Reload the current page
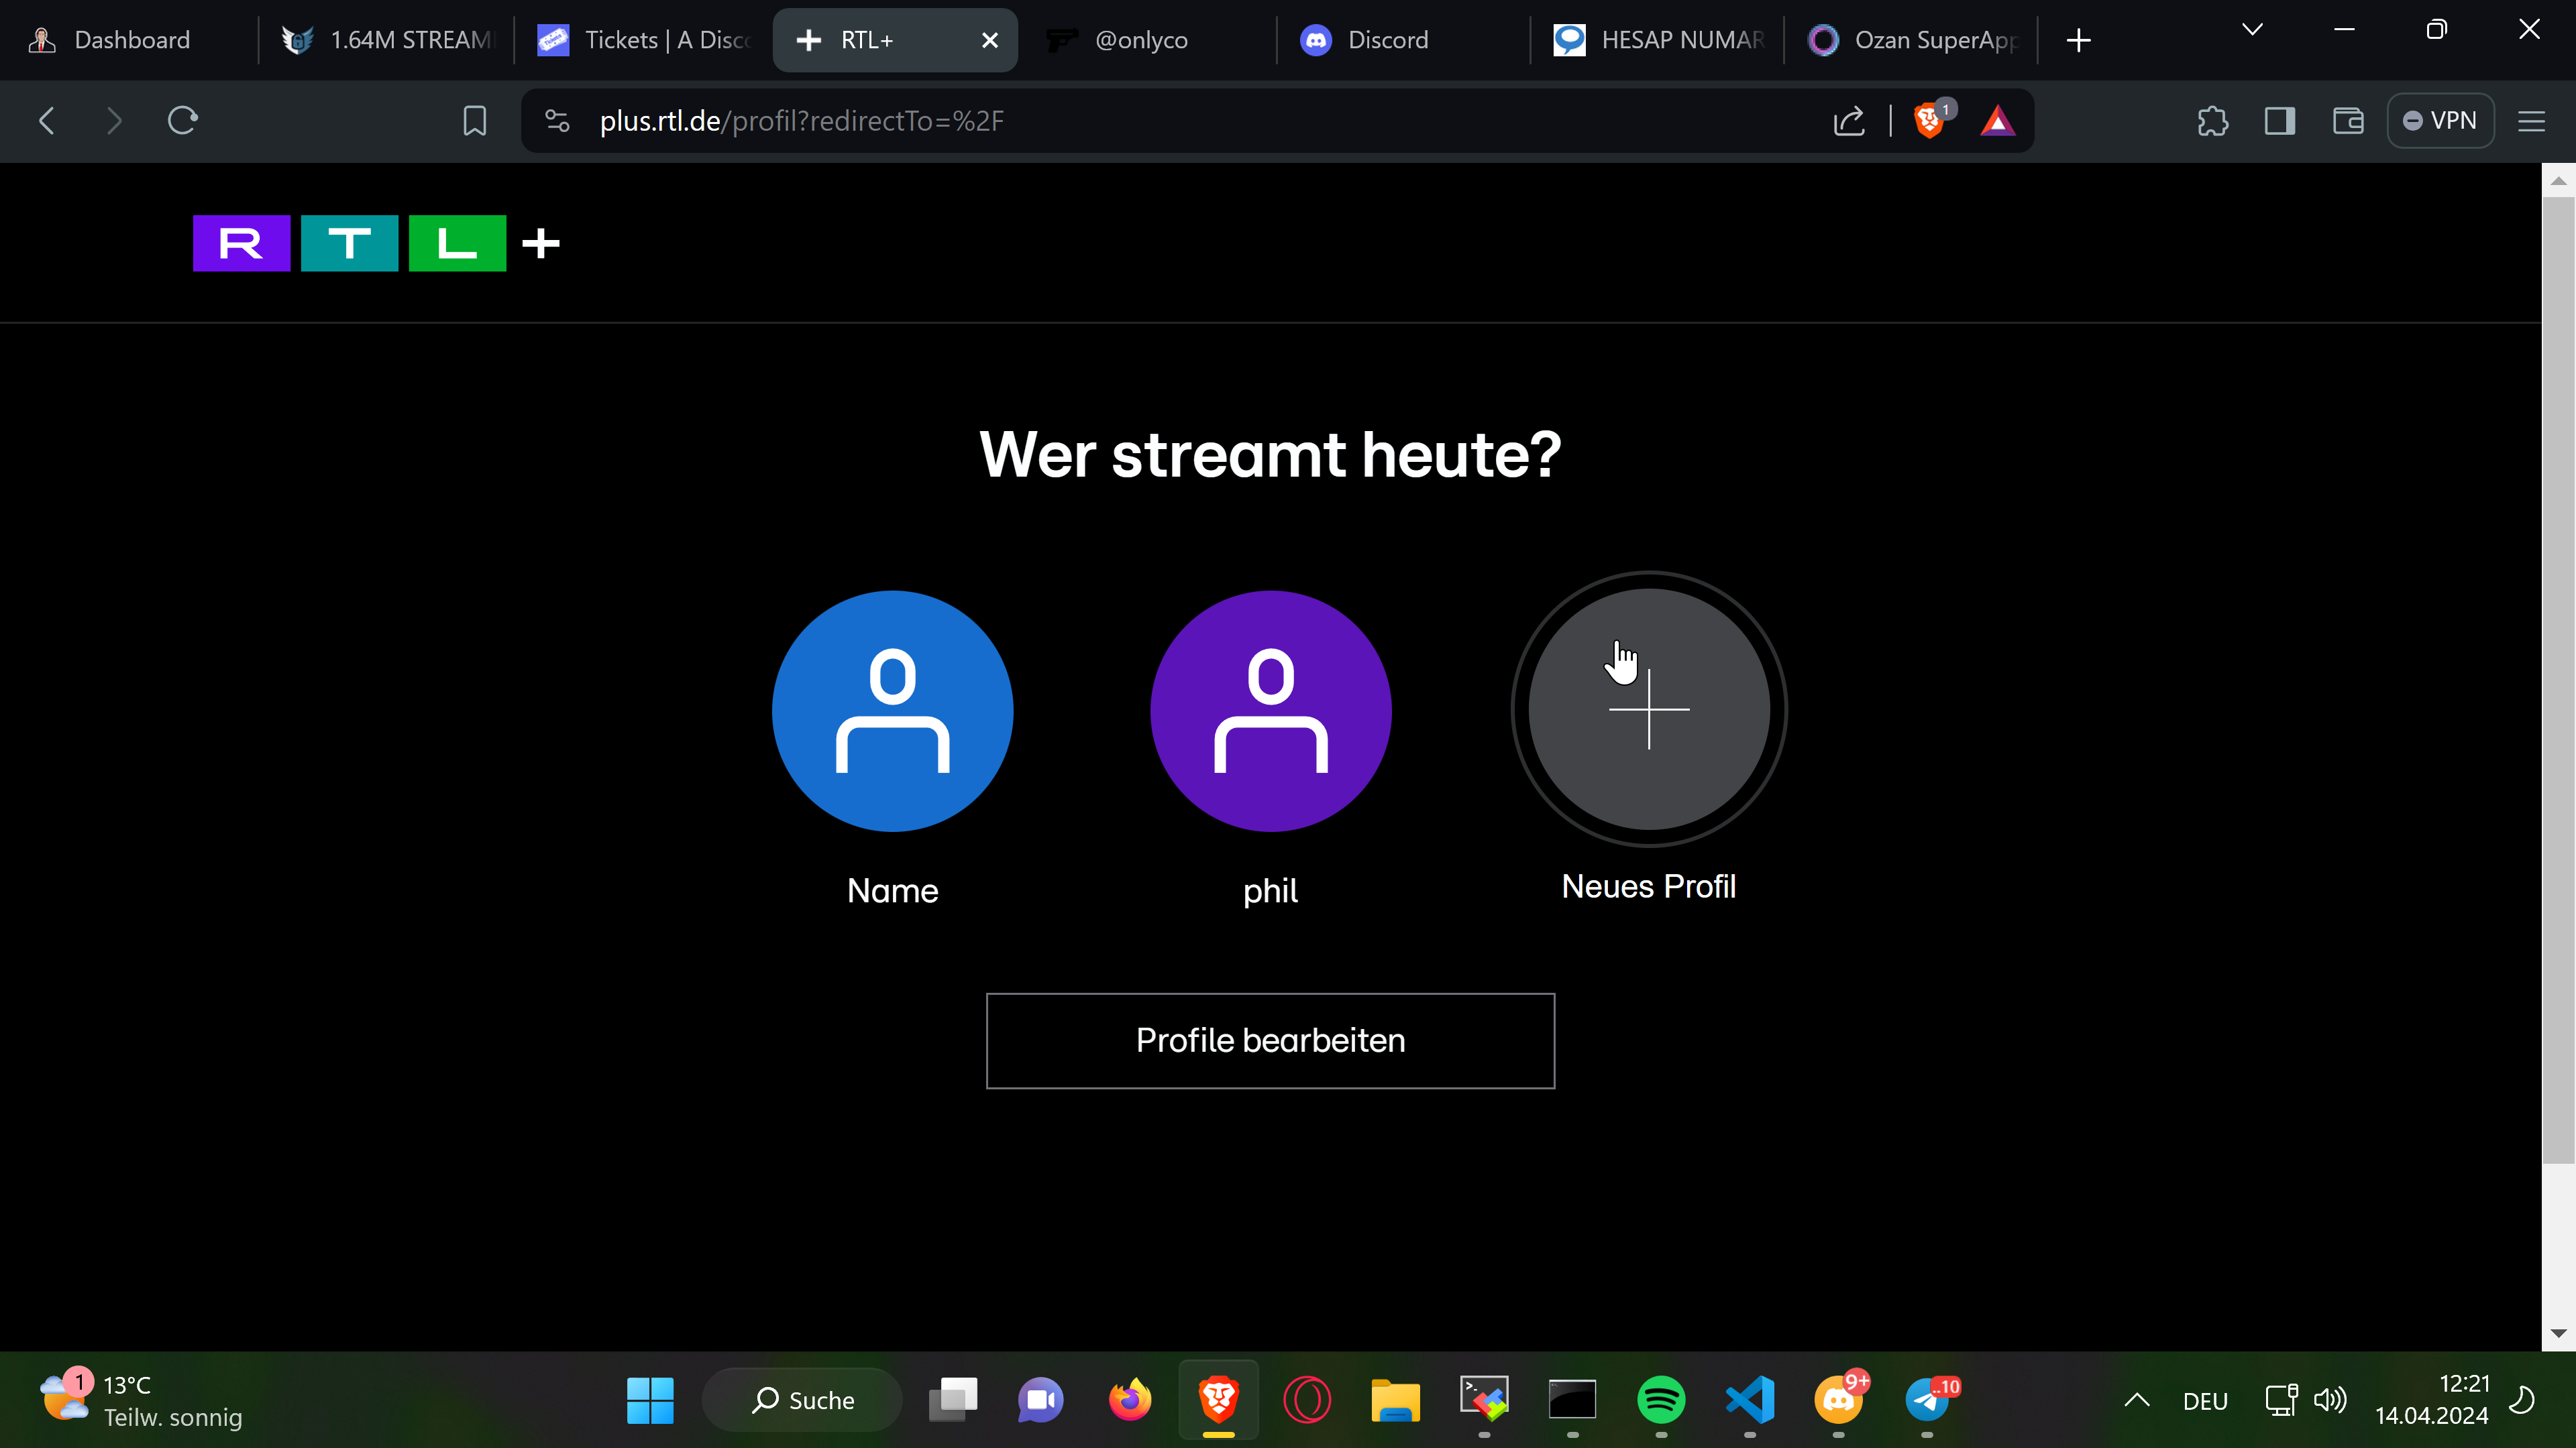This screenshot has width=2576, height=1448. click(x=182, y=121)
